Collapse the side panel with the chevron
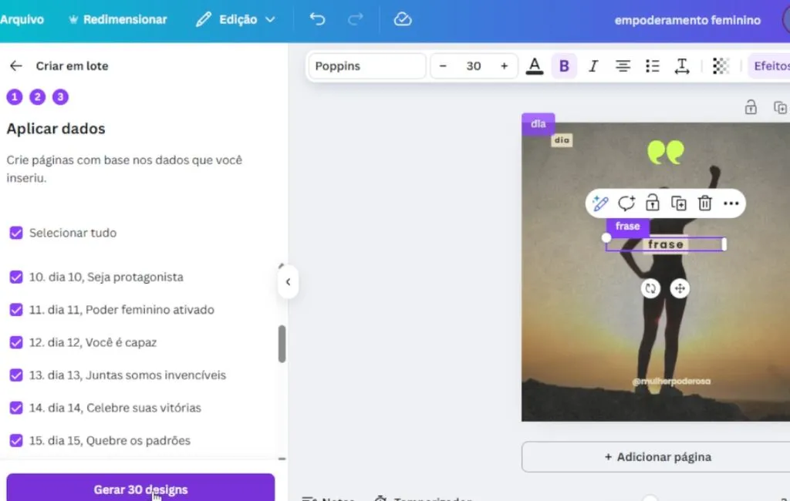 [x=288, y=282]
